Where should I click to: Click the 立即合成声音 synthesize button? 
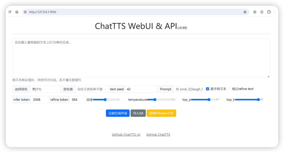[118, 113]
